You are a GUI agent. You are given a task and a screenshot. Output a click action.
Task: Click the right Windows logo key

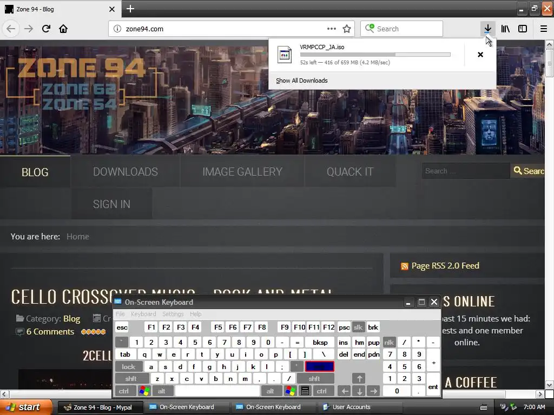click(291, 391)
